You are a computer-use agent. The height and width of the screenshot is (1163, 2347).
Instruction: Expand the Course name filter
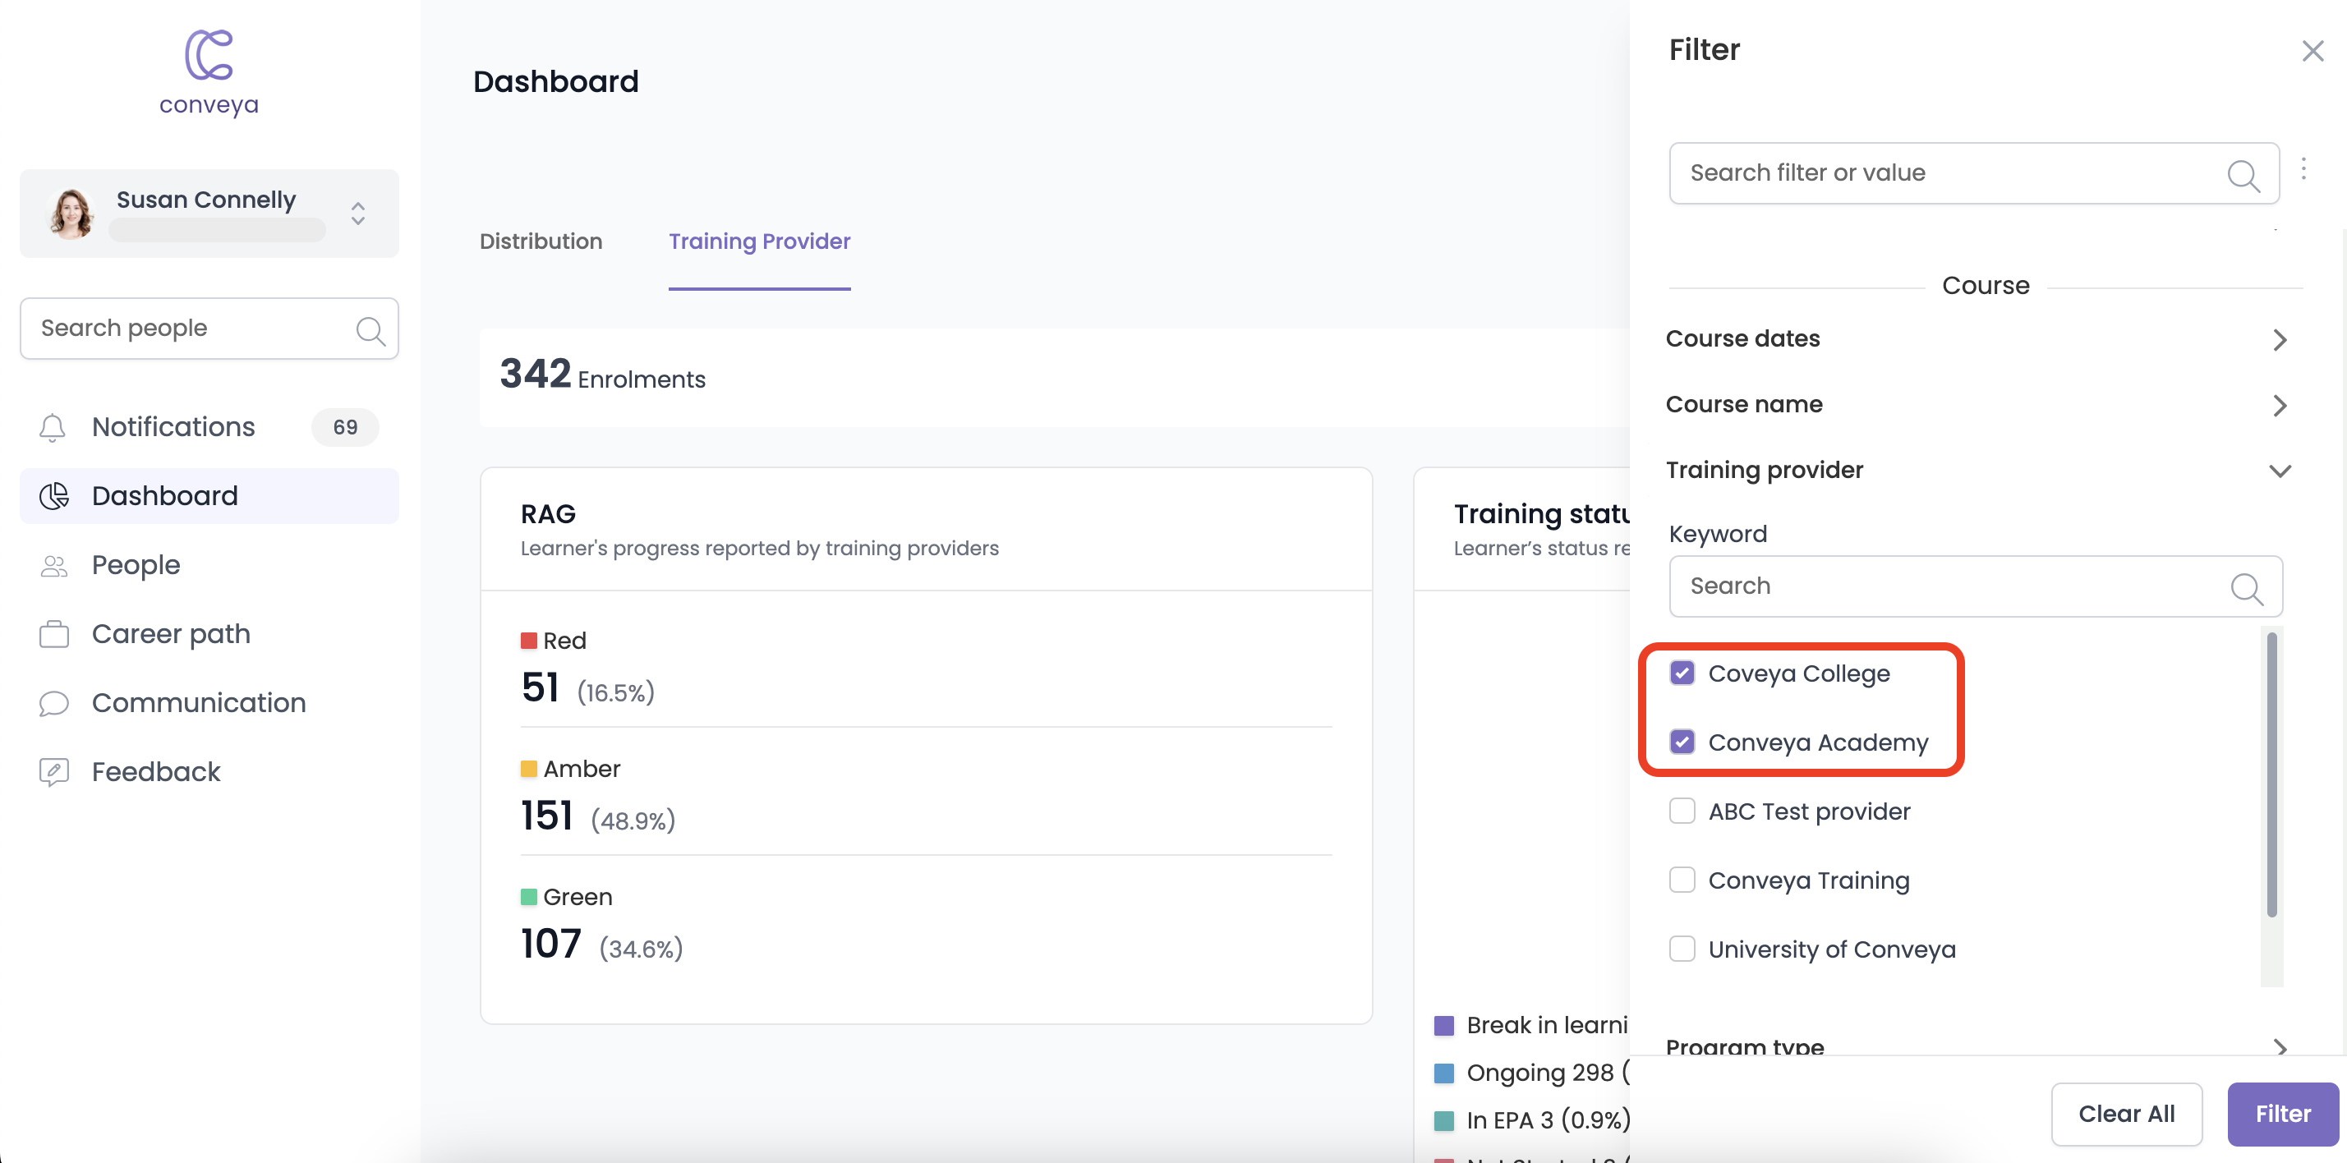[x=1977, y=404]
